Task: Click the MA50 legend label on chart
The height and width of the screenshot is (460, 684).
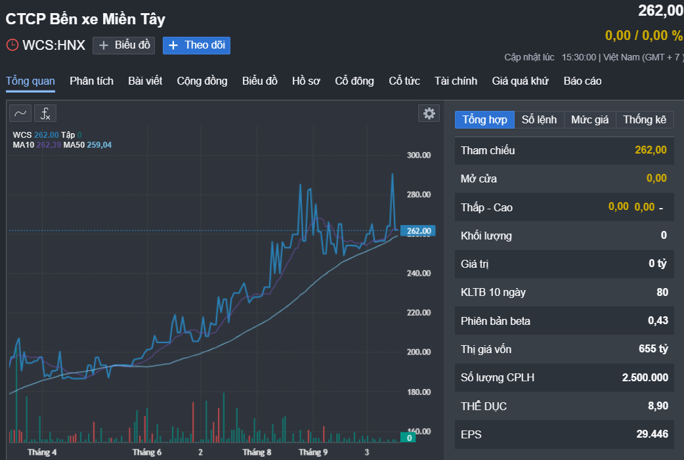Action: point(74,145)
